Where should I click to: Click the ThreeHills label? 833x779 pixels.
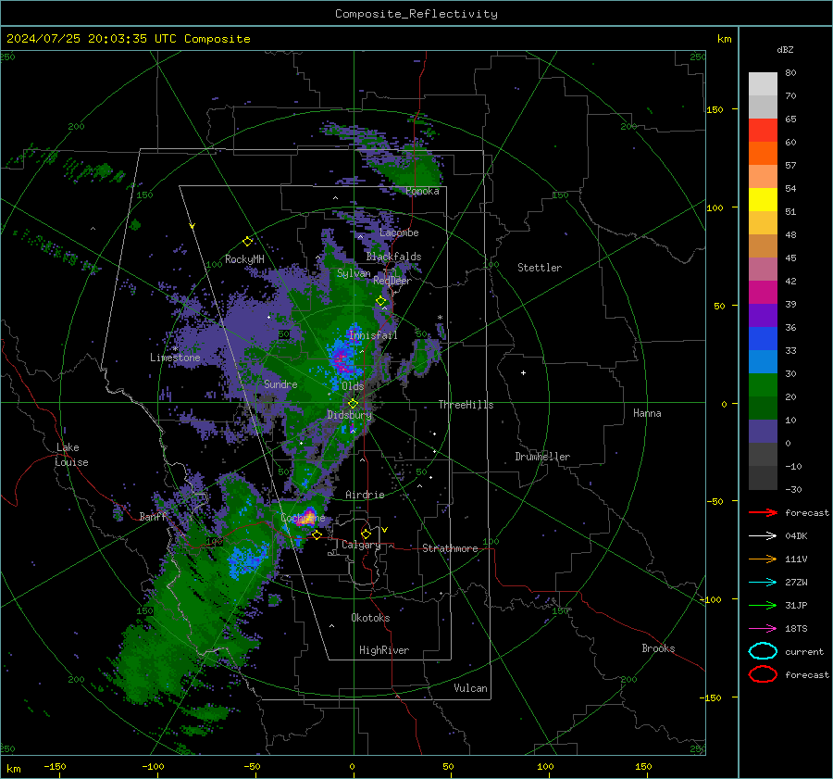[466, 405]
